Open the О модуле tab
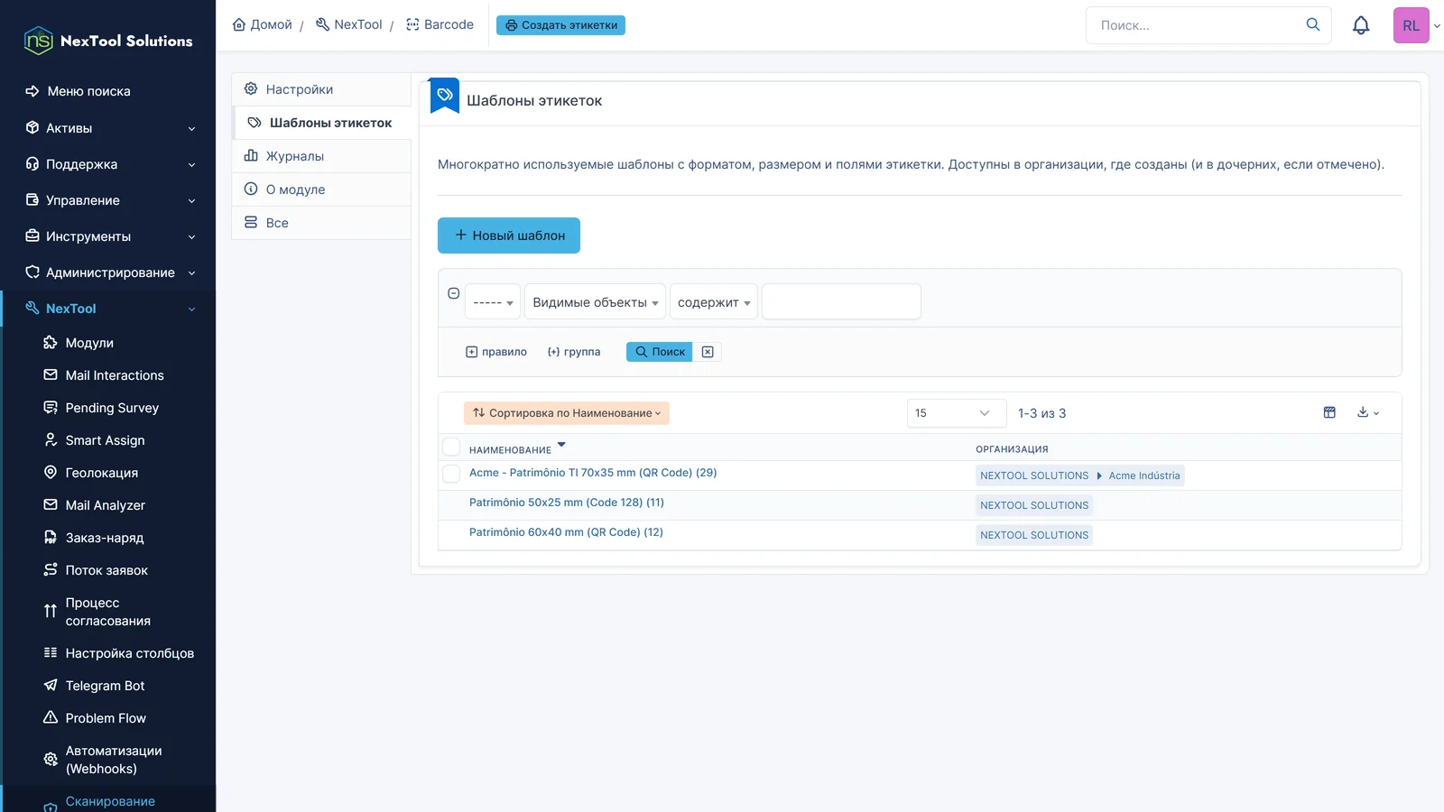This screenshot has width=1444, height=812. click(x=321, y=189)
